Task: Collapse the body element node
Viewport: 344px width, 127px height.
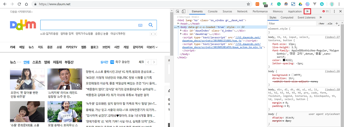Action: [x=178, y=27]
